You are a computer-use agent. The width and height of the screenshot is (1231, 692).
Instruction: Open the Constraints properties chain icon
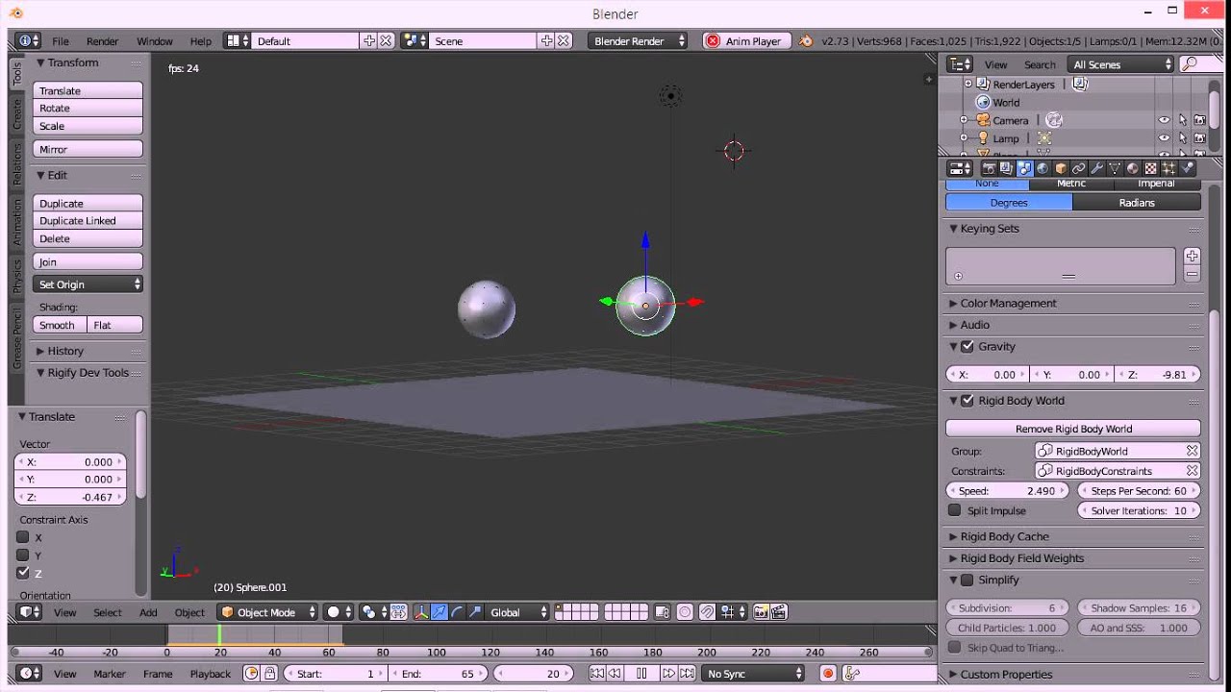coord(1079,168)
